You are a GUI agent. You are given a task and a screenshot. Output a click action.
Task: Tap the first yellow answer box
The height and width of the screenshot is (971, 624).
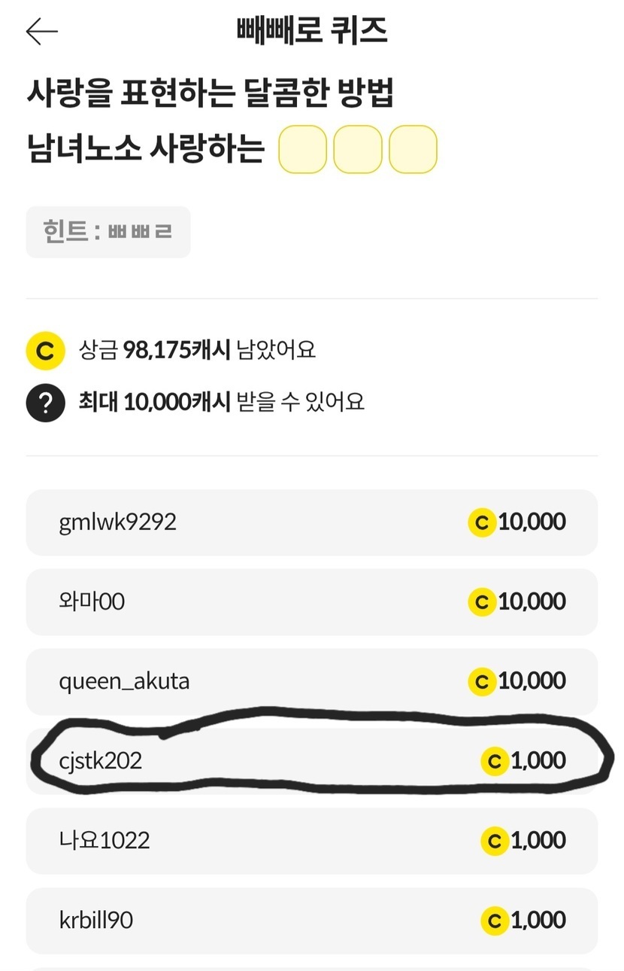(x=302, y=150)
